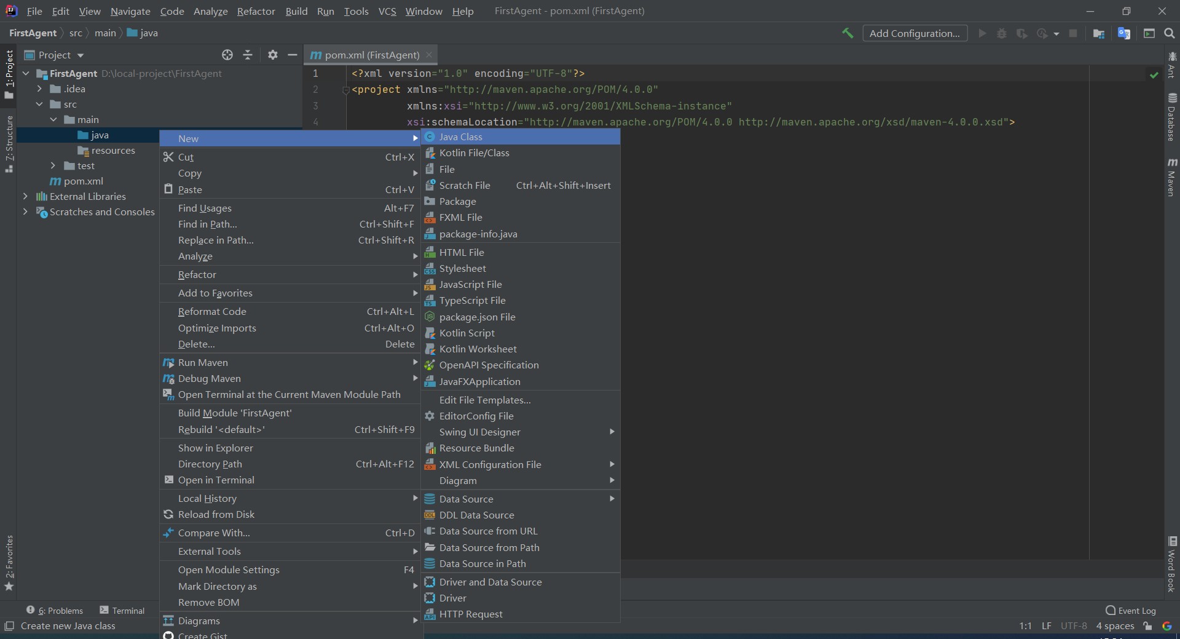Choose Cut in the context menu
This screenshot has width=1180, height=639.
coord(290,157)
